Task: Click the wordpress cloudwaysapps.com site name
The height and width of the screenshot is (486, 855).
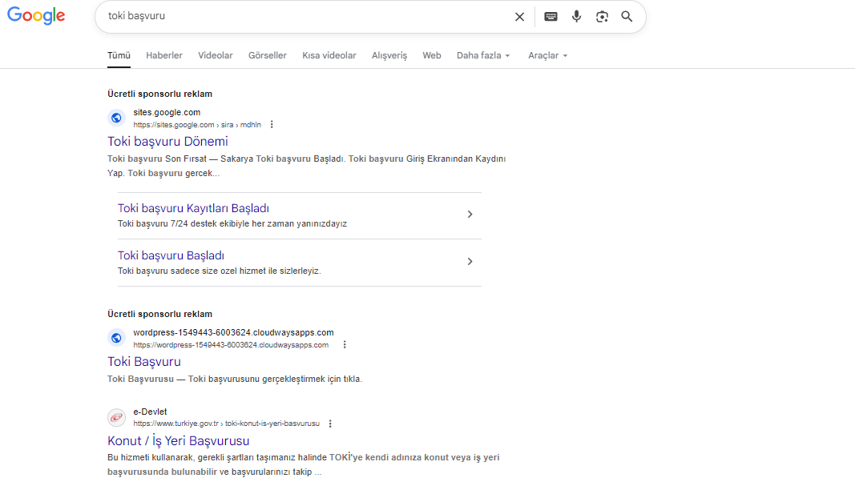Action: pos(233,332)
